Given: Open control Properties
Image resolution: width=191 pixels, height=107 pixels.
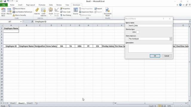Looking at the screenshot, I should (65, 9).
